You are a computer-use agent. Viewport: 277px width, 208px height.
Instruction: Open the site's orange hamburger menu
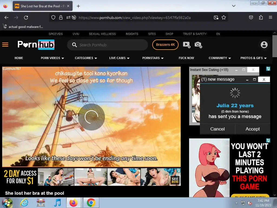tap(5, 45)
